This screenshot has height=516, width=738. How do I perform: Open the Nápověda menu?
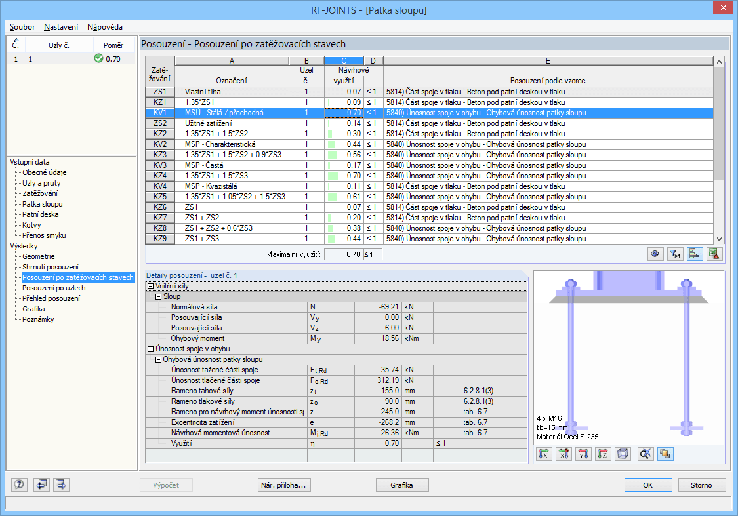(105, 27)
